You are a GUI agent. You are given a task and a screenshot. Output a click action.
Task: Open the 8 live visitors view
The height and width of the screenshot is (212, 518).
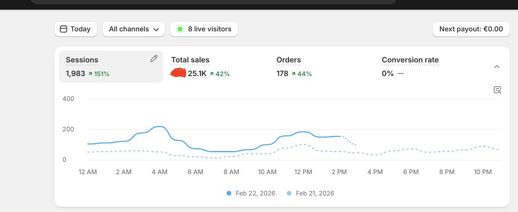[204, 29]
